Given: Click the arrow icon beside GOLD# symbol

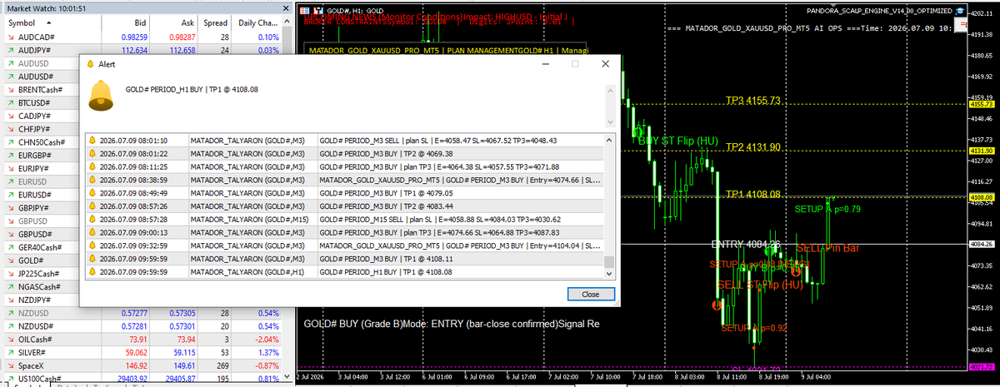Looking at the screenshot, I should tap(9, 260).
